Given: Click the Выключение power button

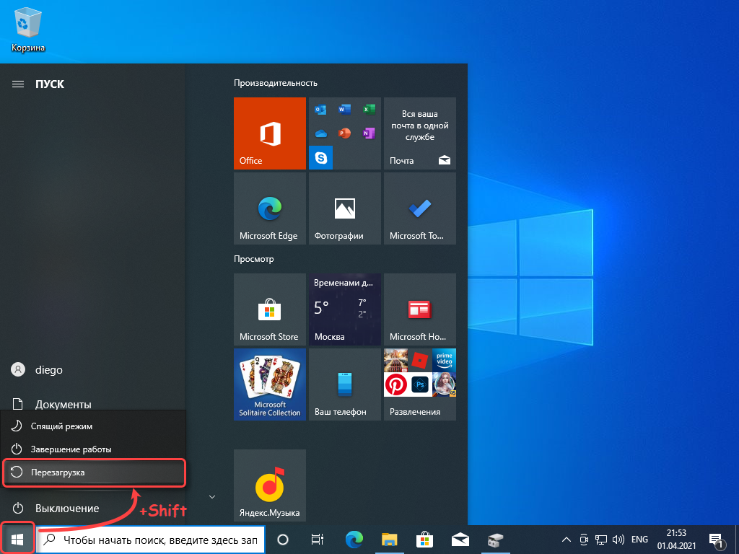Looking at the screenshot, I should tap(65, 509).
